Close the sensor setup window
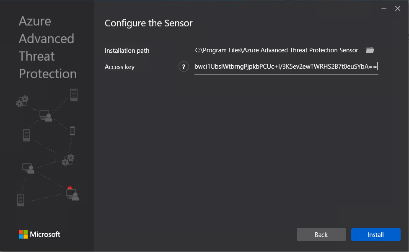The height and width of the screenshot is (252, 409). [x=398, y=8]
